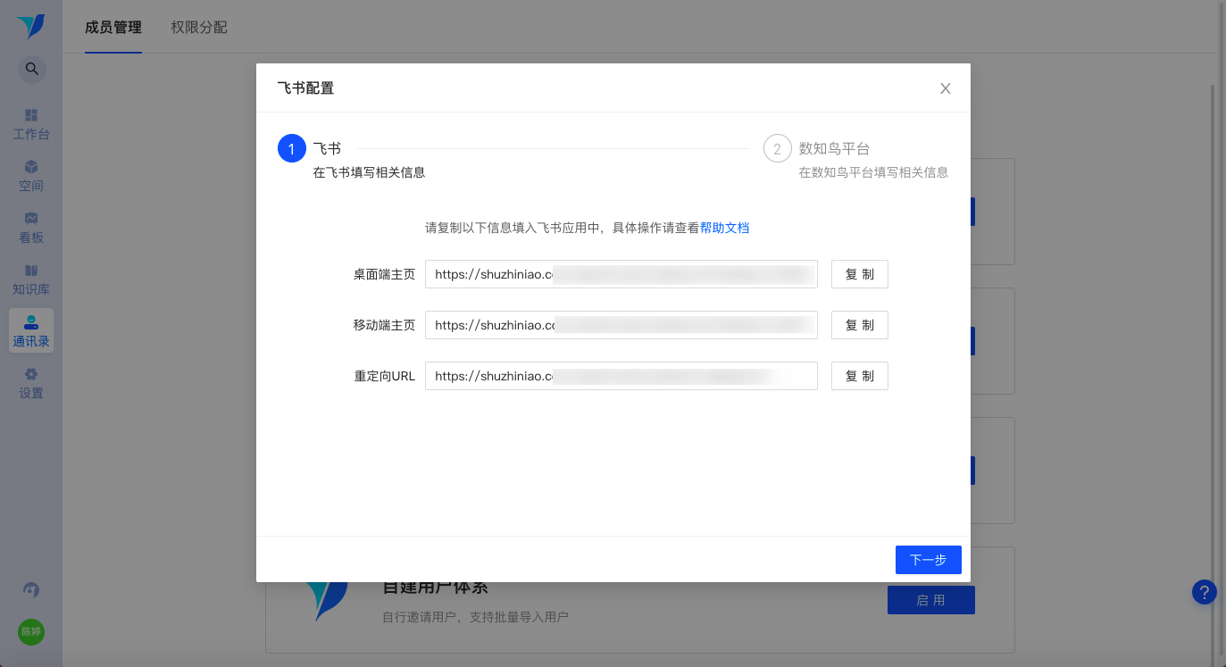1226x667 pixels.
Task: Click the Shuzhiniao bird logo in sidebar
Action: (30, 27)
